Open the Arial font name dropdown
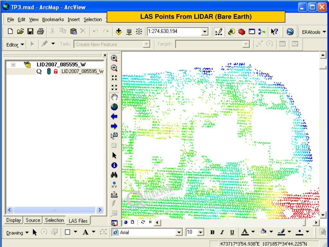Viewport: 329px width, 247px height. (179, 233)
